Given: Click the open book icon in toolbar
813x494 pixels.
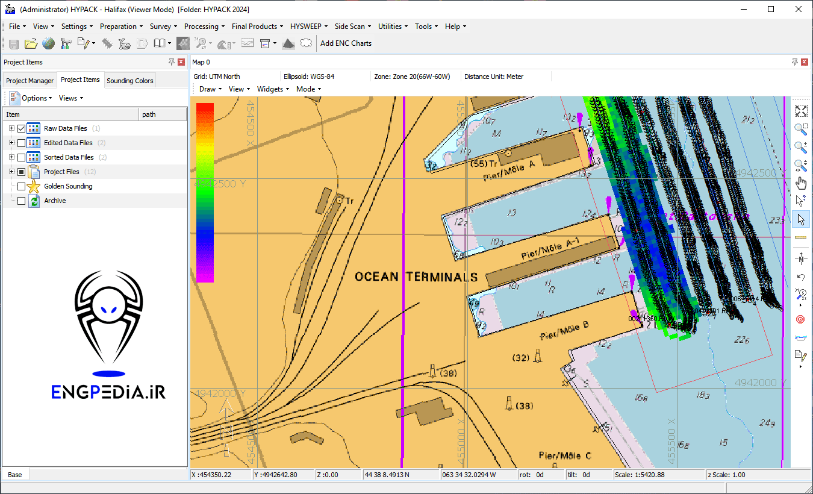Looking at the screenshot, I should coord(159,43).
